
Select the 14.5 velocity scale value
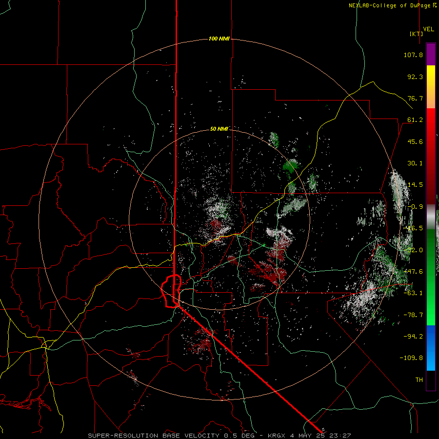415,185
